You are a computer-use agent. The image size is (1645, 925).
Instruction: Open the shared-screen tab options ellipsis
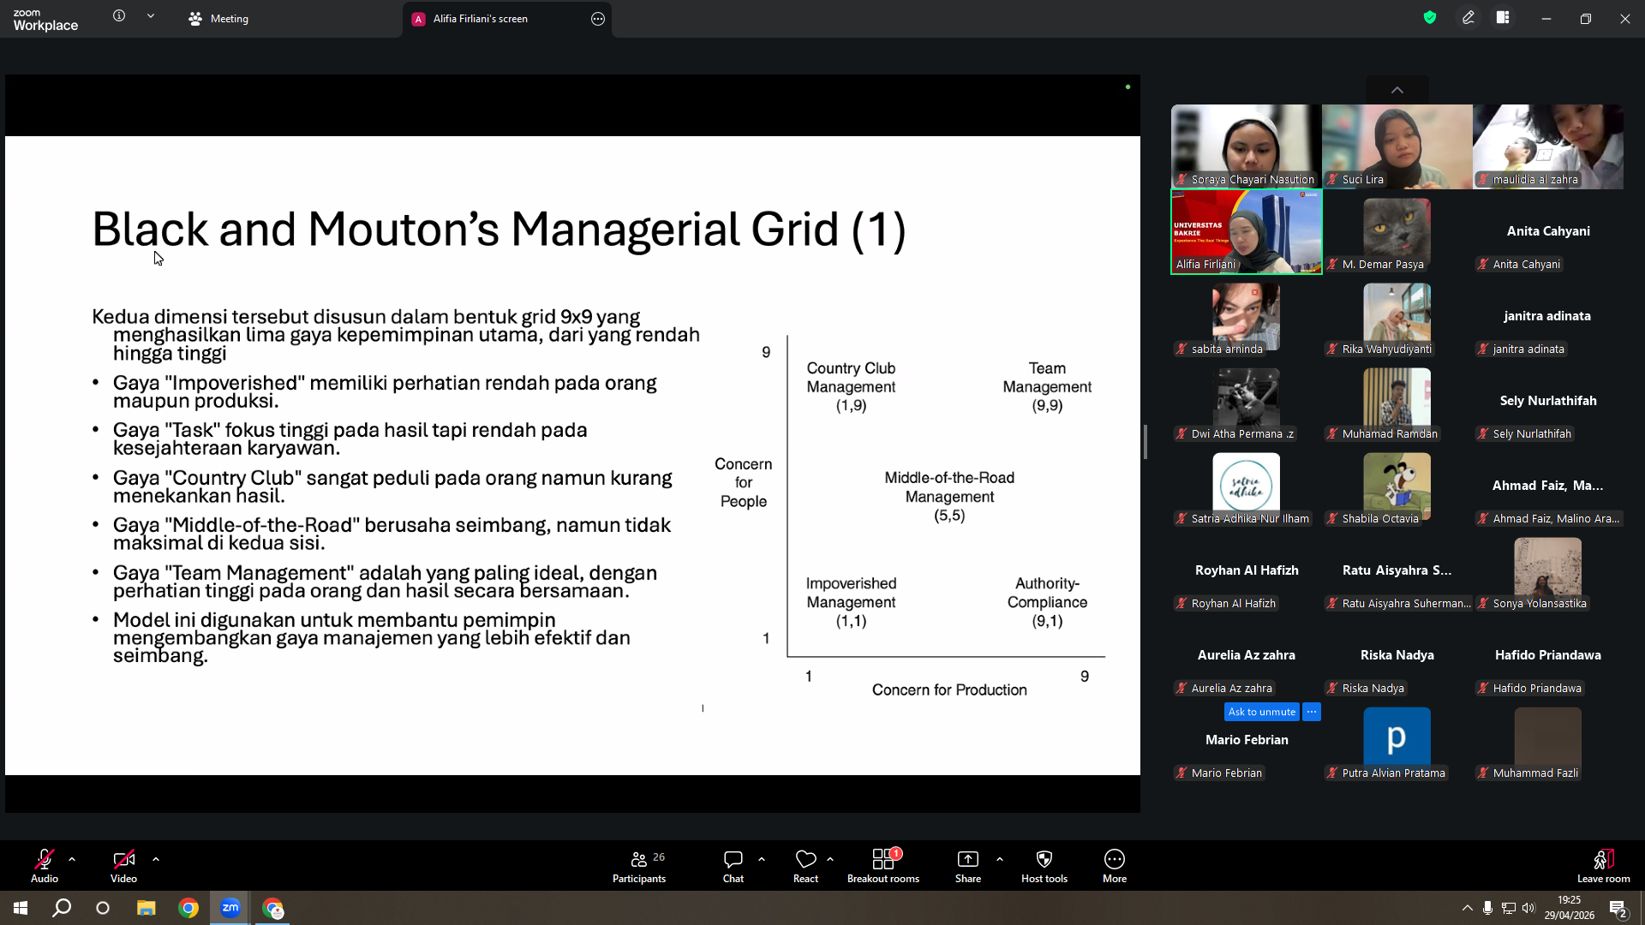tap(598, 19)
